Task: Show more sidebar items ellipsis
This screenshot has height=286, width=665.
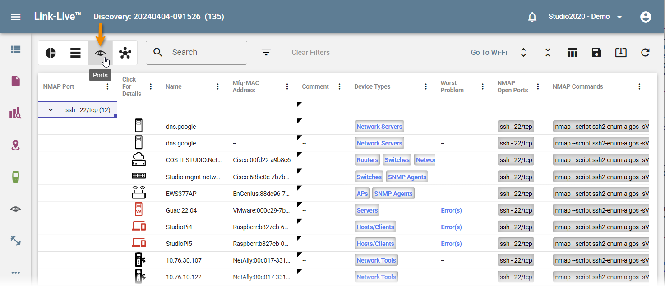Action: click(x=16, y=273)
